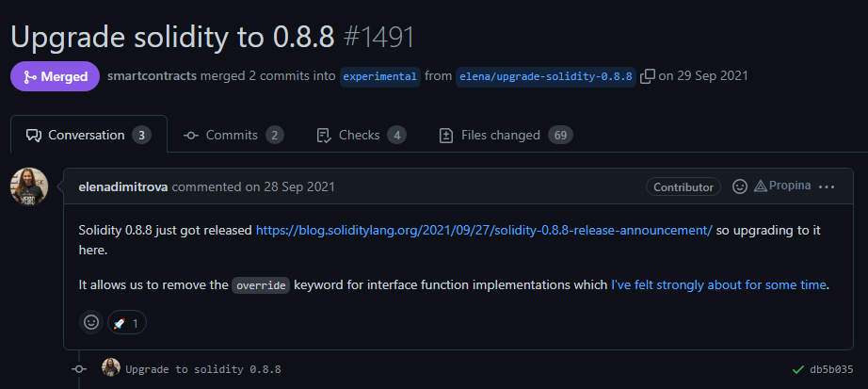Open the emoji reaction picker in the comment header
This screenshot has width=868, height=389.
(x=740, y=186)
